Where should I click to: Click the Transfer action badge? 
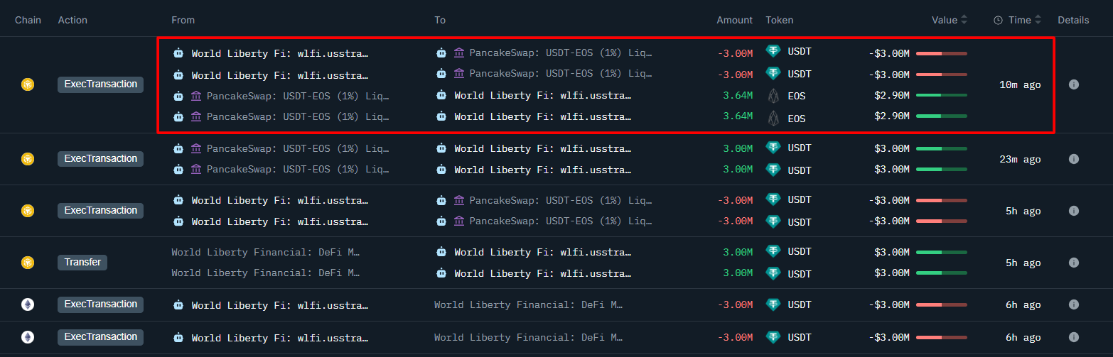82,263
